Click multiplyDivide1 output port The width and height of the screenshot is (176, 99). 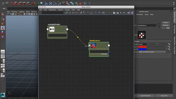point(67,29)
